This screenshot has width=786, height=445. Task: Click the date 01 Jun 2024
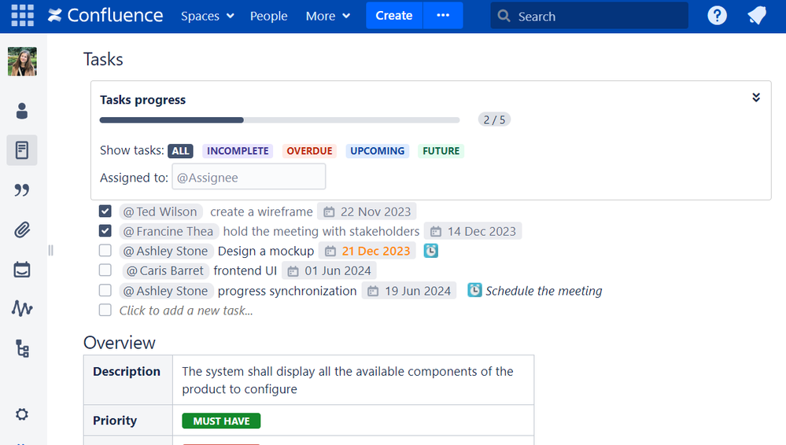pos(338,271)
